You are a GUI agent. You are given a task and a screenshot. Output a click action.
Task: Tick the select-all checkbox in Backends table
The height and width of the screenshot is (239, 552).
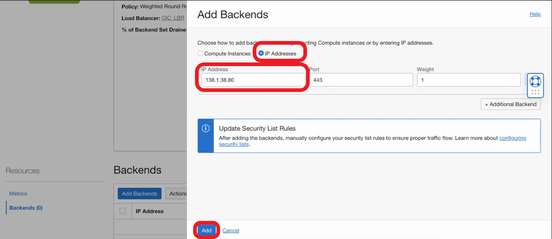[123, 211]
